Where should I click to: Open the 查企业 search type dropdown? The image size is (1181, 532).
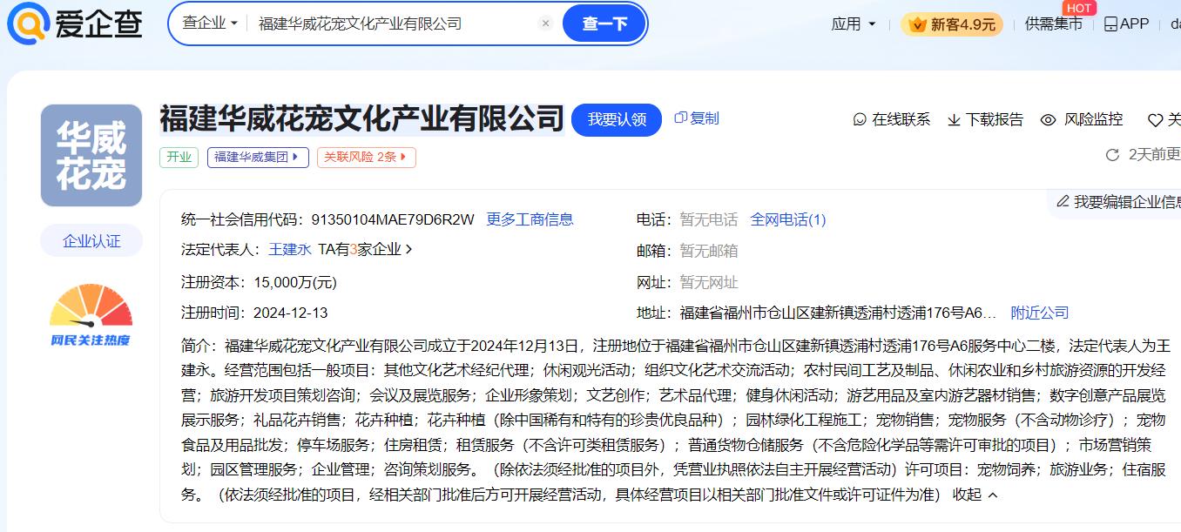click(210, 24)
